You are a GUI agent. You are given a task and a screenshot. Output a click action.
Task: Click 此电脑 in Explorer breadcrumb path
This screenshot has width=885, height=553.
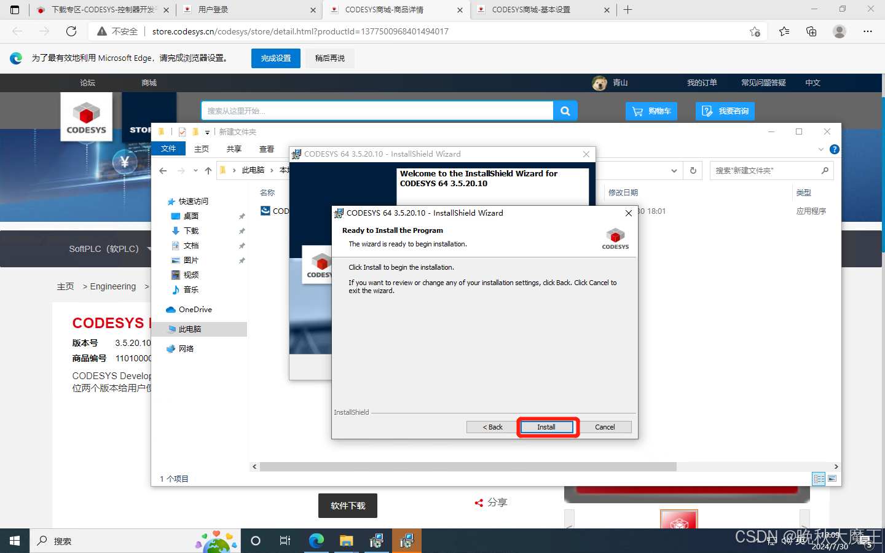[253, 170]
